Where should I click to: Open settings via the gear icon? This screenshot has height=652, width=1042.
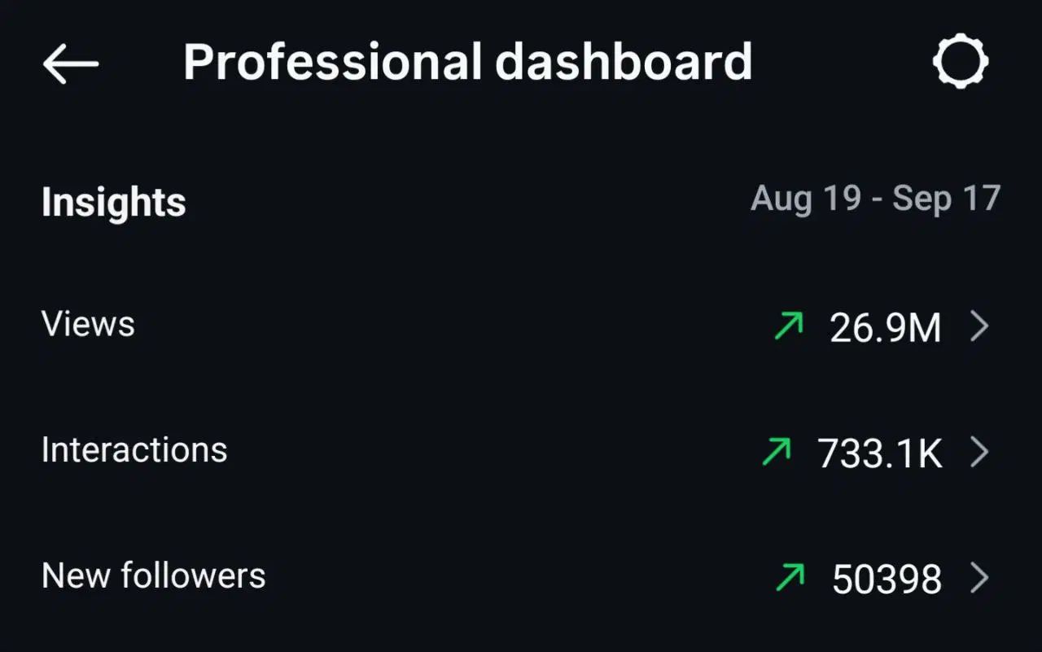(961, 61)
